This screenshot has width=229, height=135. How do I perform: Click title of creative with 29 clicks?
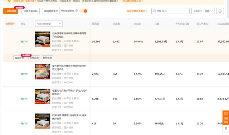[69, 117]
